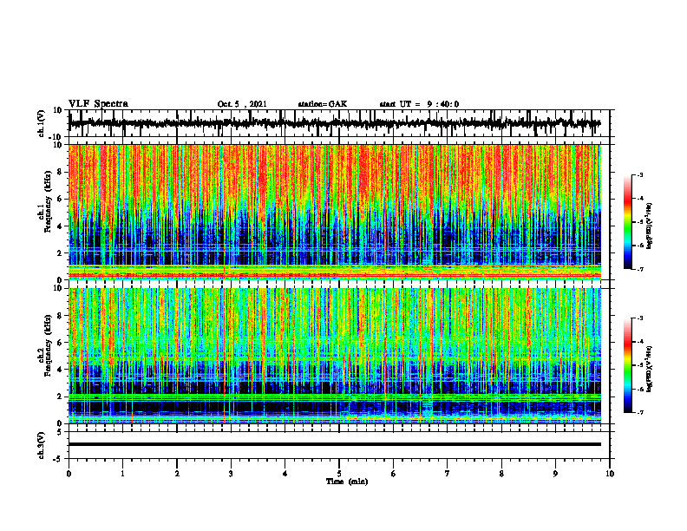Click the color scale bar beside ch.2 spectrogram
This screenshot has height=531, width=687.
pos(627,365)
